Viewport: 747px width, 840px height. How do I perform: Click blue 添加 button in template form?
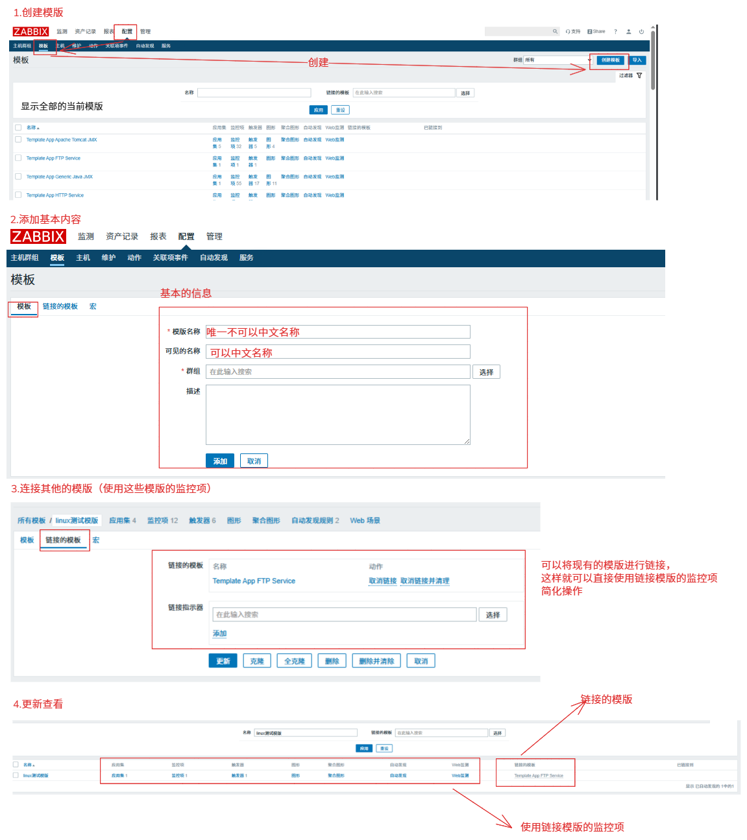pos(220,461)
